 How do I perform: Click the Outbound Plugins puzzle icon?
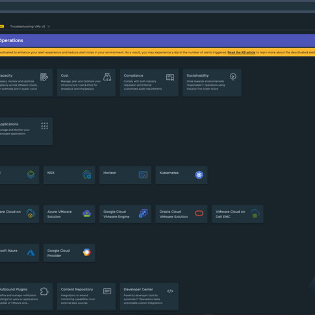click(x=44, y=292)
